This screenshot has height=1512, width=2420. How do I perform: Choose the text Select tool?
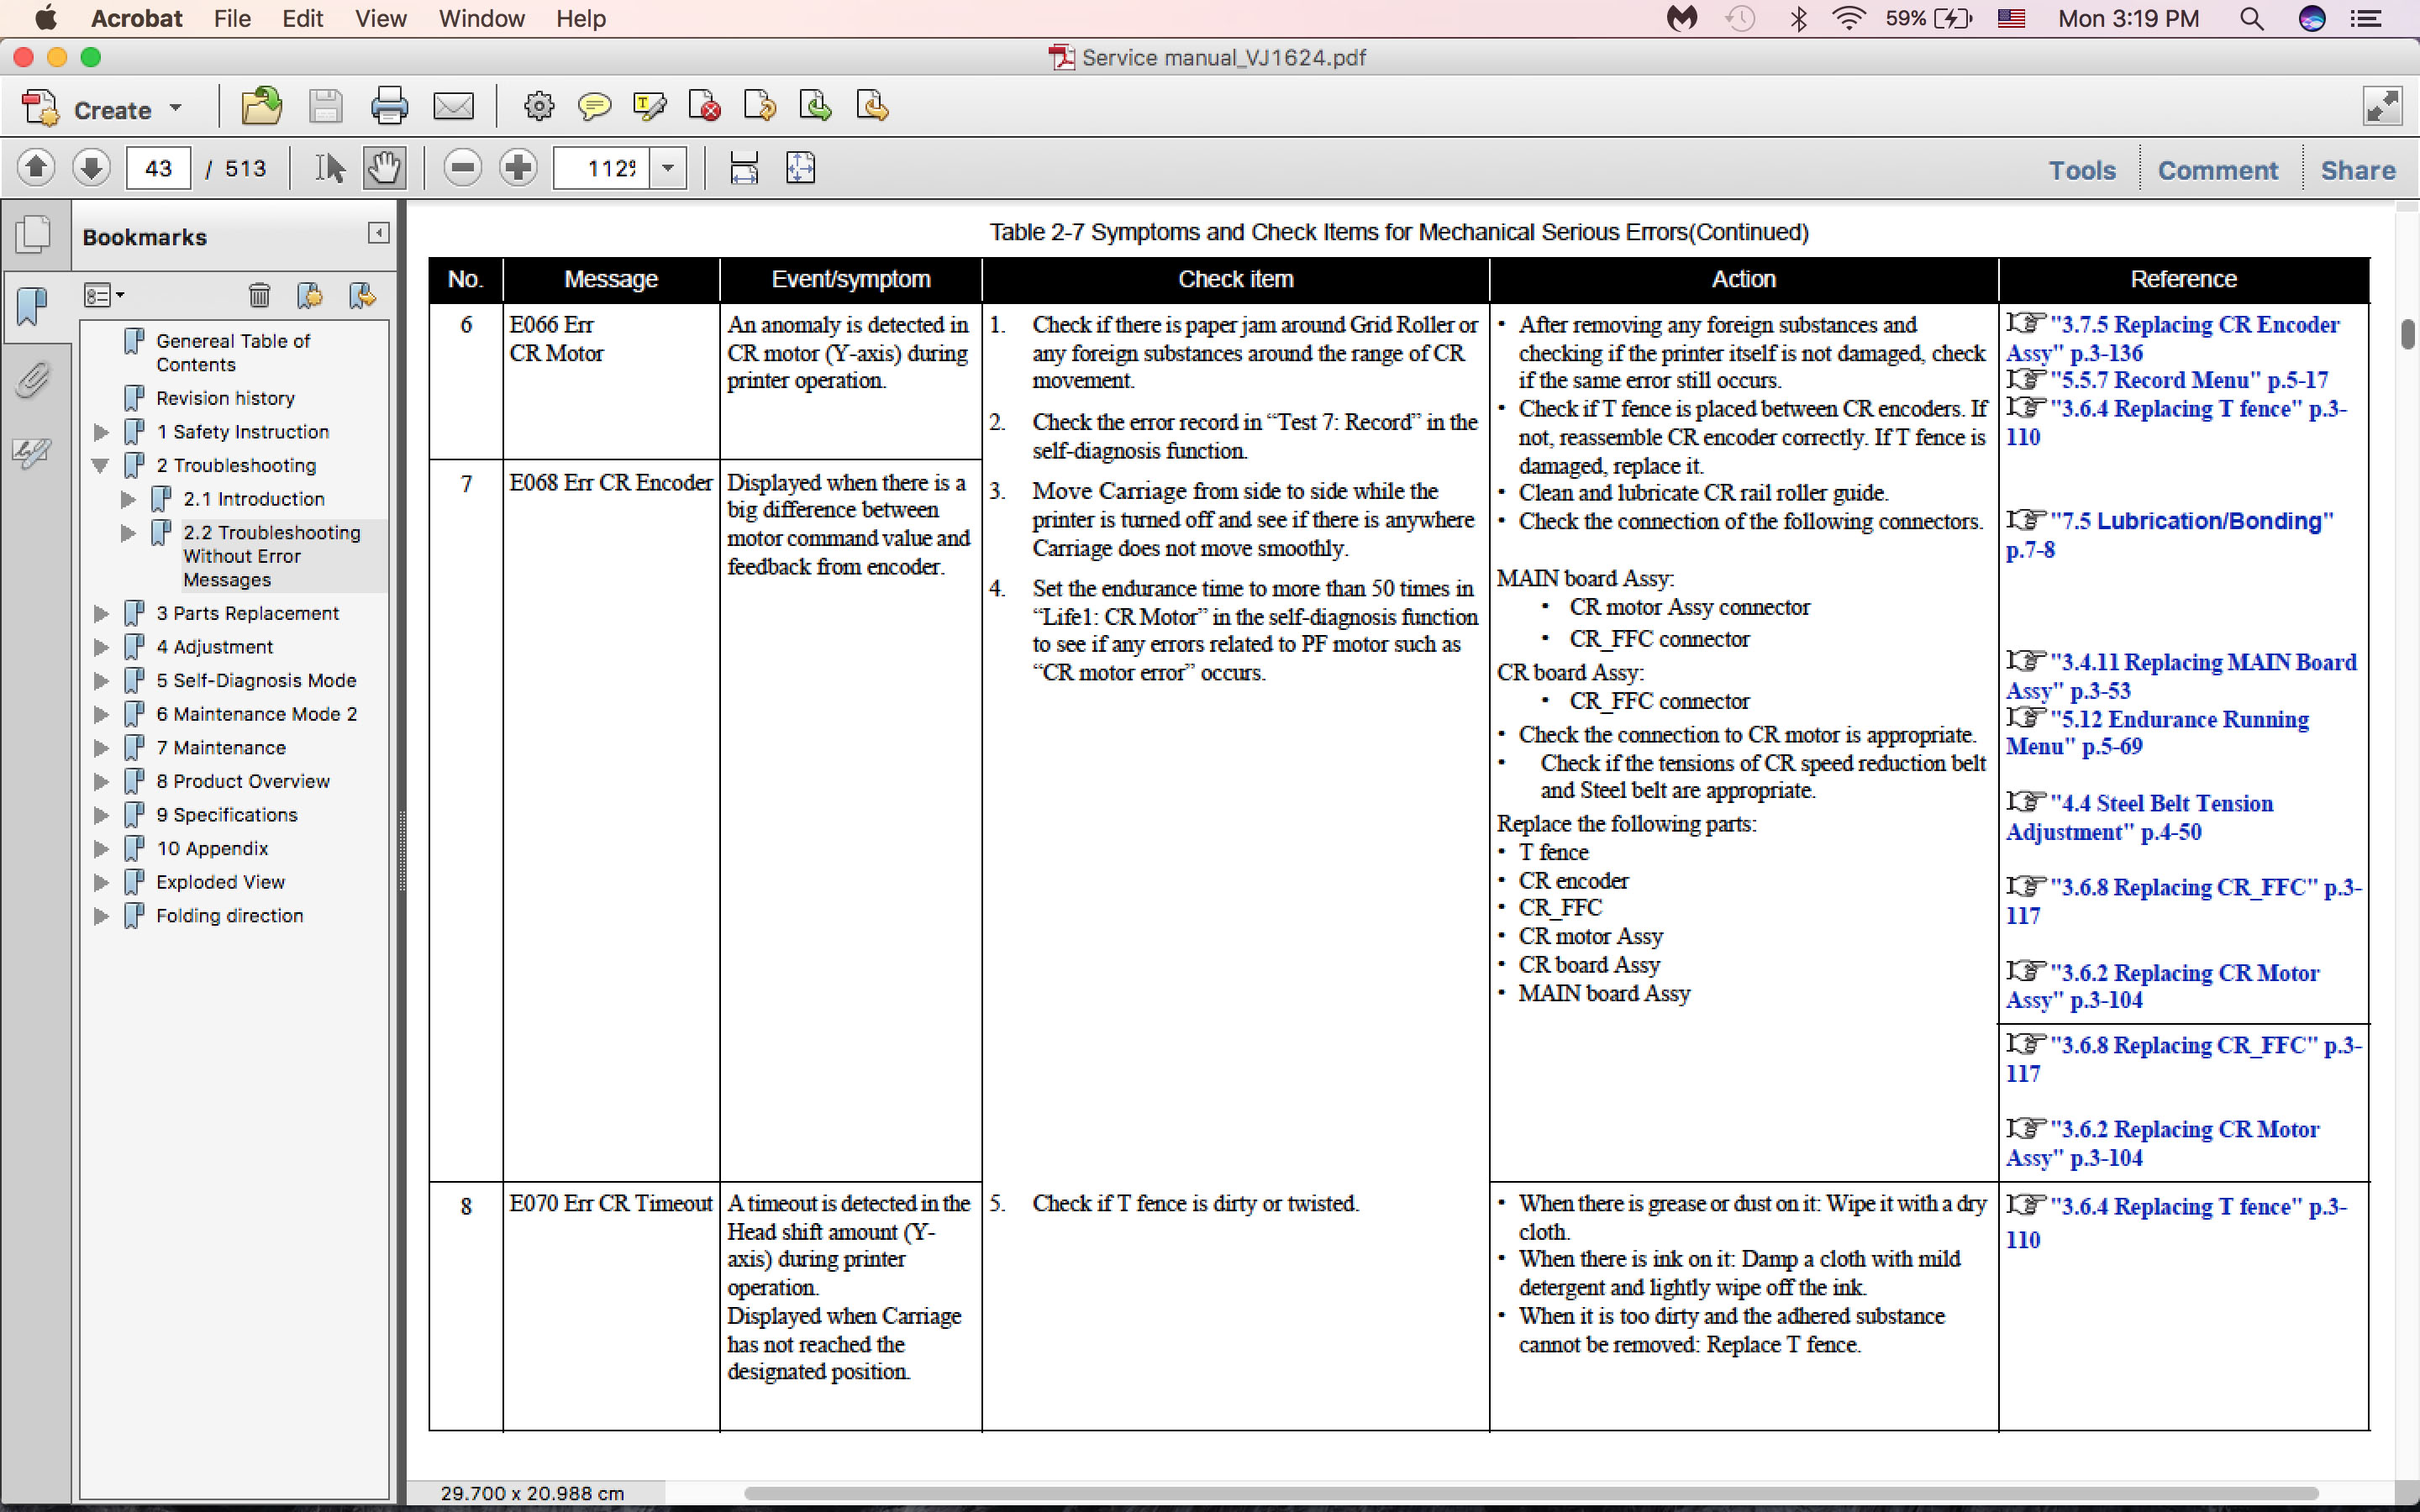tap(330, 168)
